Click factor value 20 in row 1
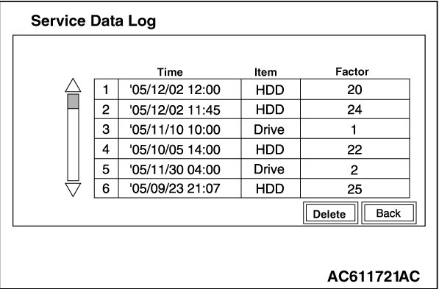The width and height of the screenshot is (439, 289). click(x=355, y=89)
